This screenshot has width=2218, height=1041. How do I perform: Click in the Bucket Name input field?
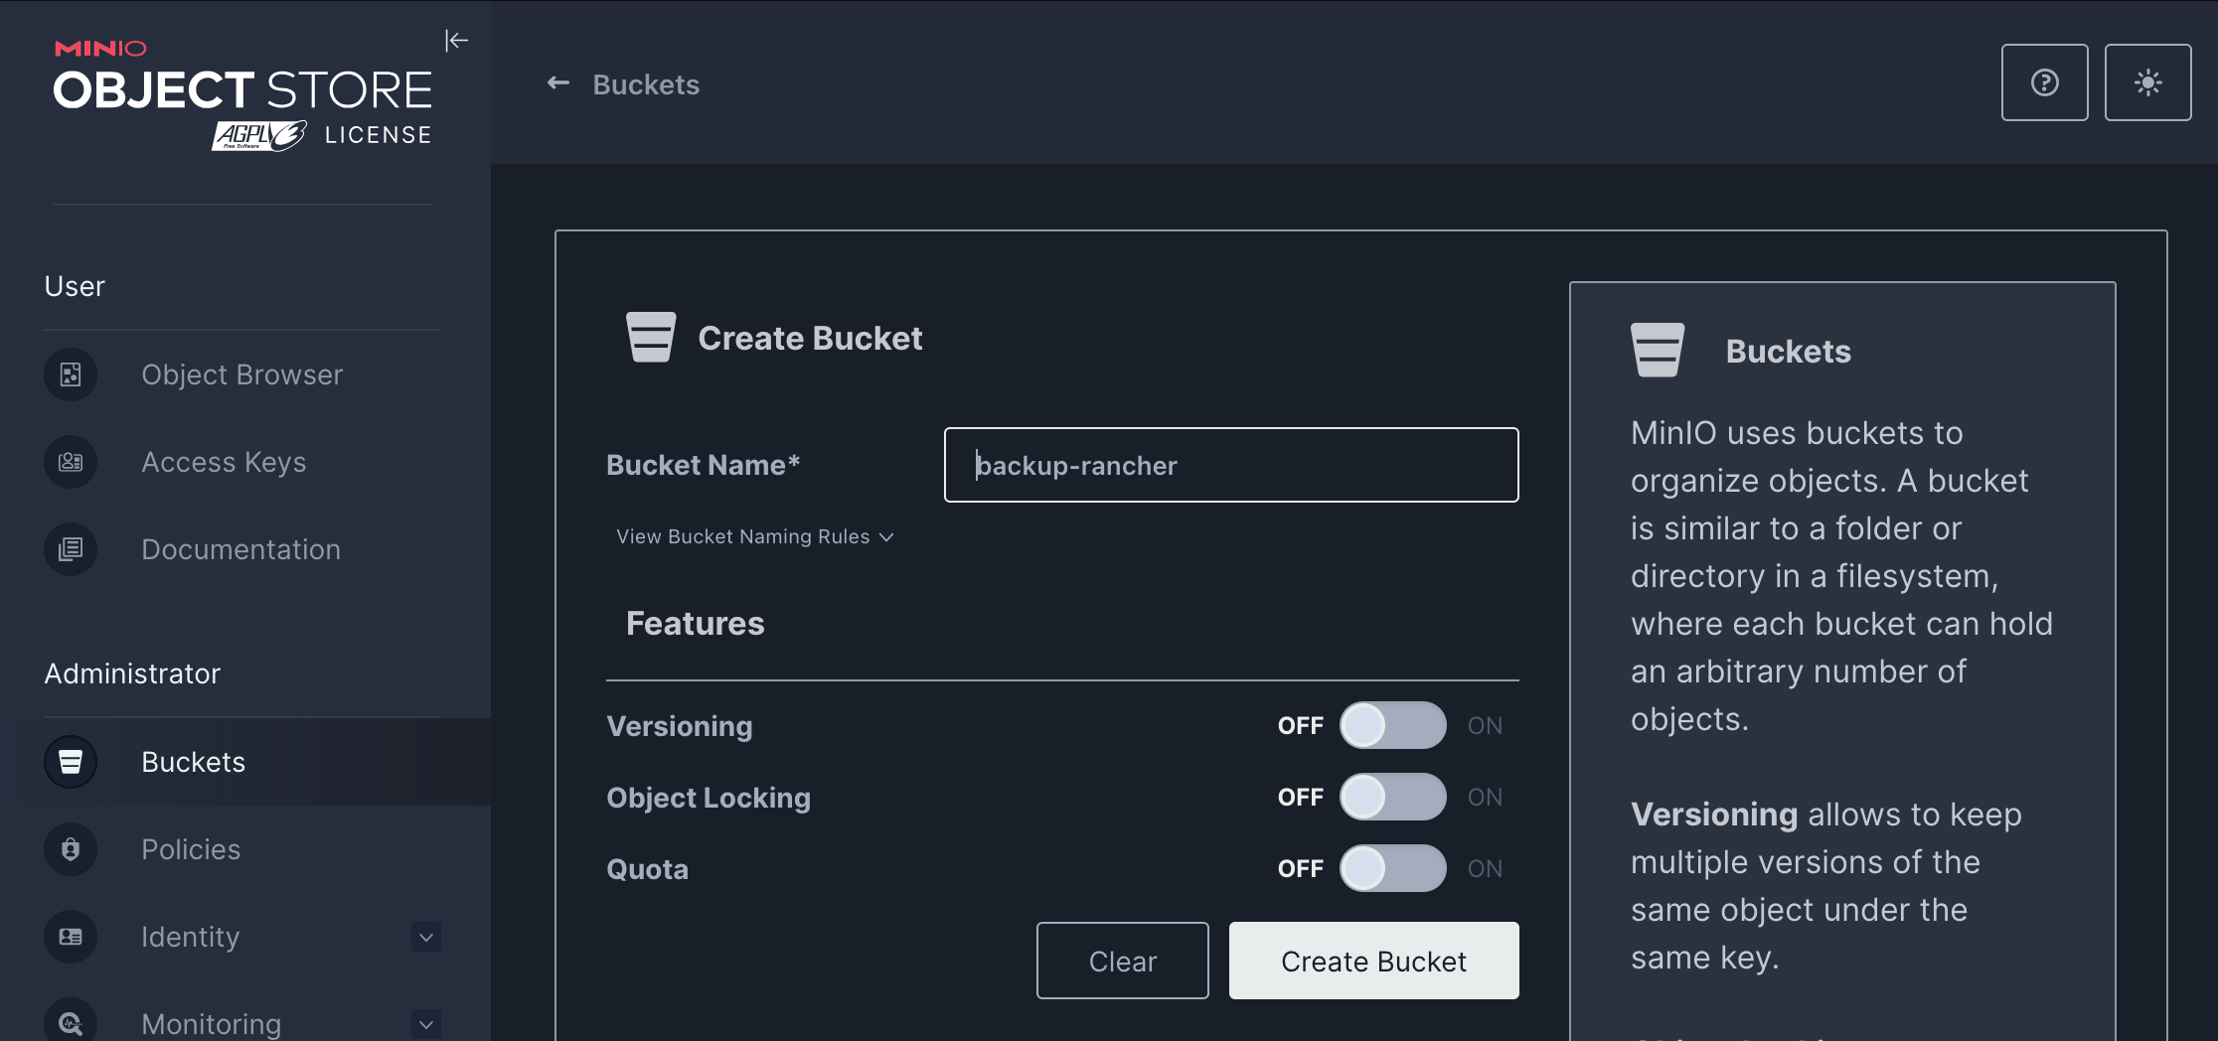point(1230,465)
